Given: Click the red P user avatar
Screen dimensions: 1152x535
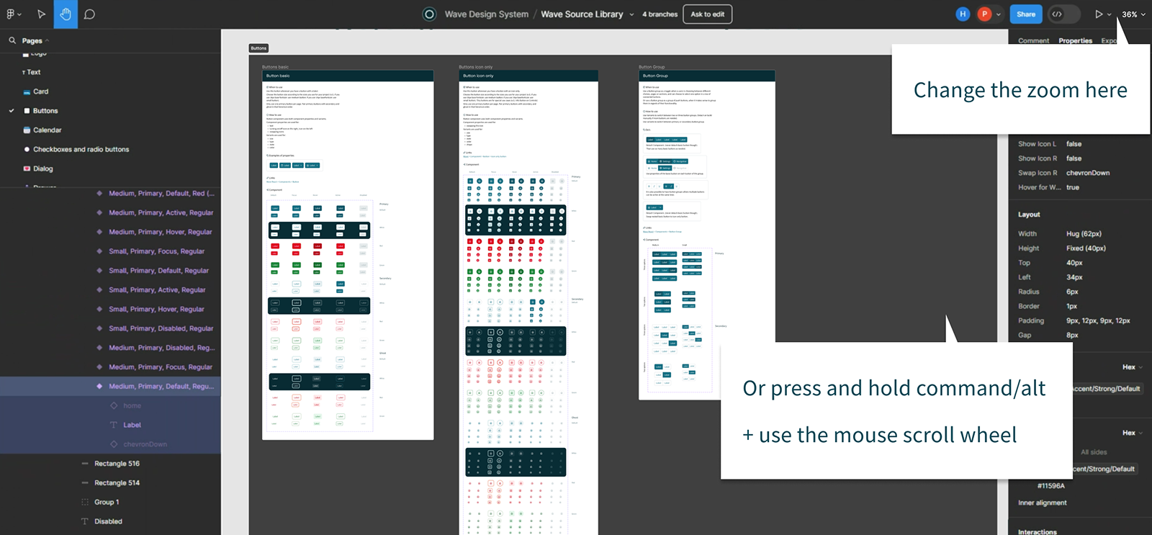Looking at the screenshot, I should coord(984,14).
